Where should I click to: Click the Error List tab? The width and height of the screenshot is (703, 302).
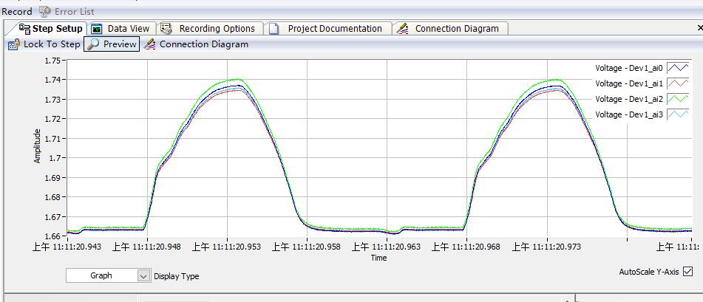[x=67, y=12]
